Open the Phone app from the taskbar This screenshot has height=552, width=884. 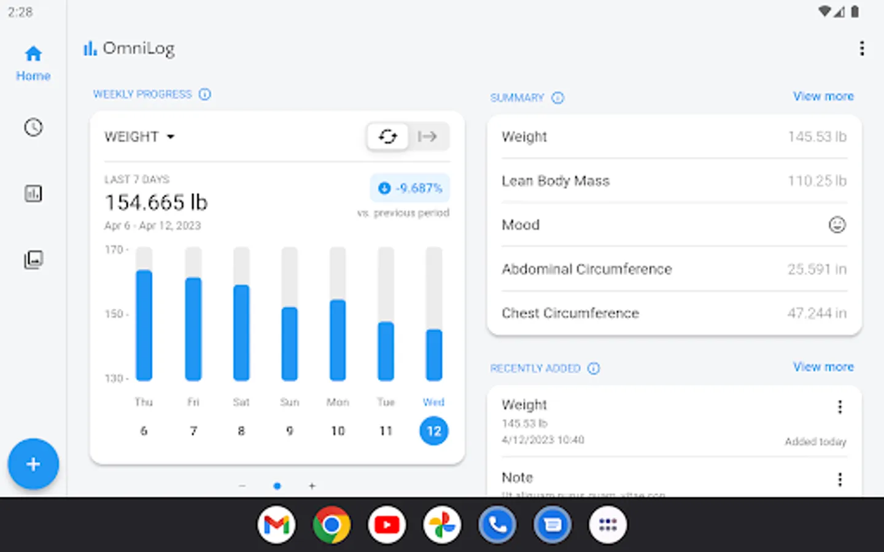click(498, 525)
